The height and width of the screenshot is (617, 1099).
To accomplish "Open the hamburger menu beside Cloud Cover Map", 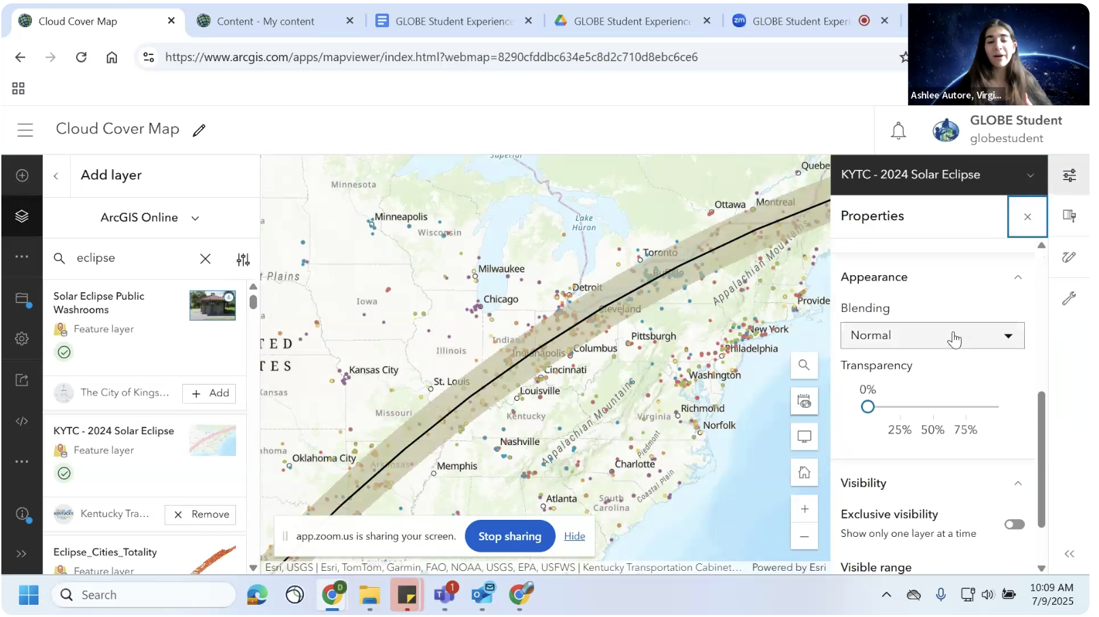I will [25, 130].
